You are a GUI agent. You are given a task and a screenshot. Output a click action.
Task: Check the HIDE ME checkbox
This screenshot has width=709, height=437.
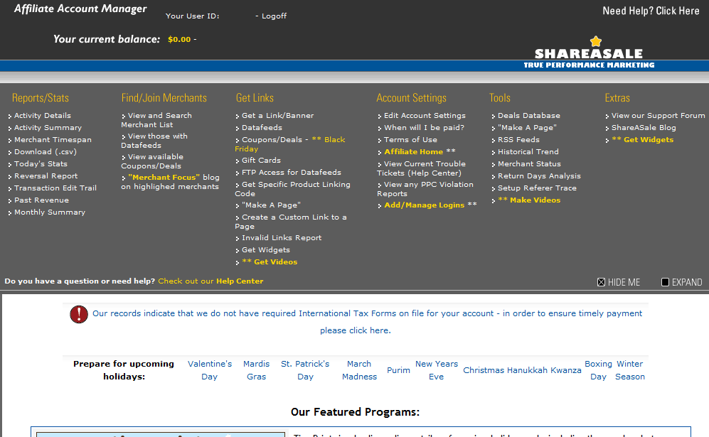(x=601, y=282)
